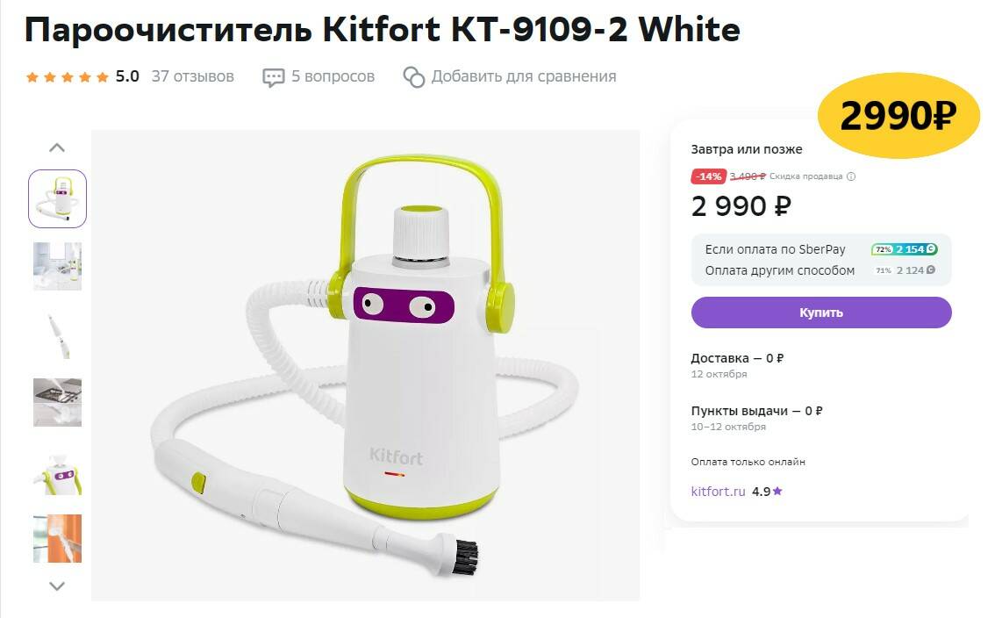Select the sixth thumbnail with orange background
Image resolution: width=1002 pixels, height=618 pixels.
coord(58,539)
